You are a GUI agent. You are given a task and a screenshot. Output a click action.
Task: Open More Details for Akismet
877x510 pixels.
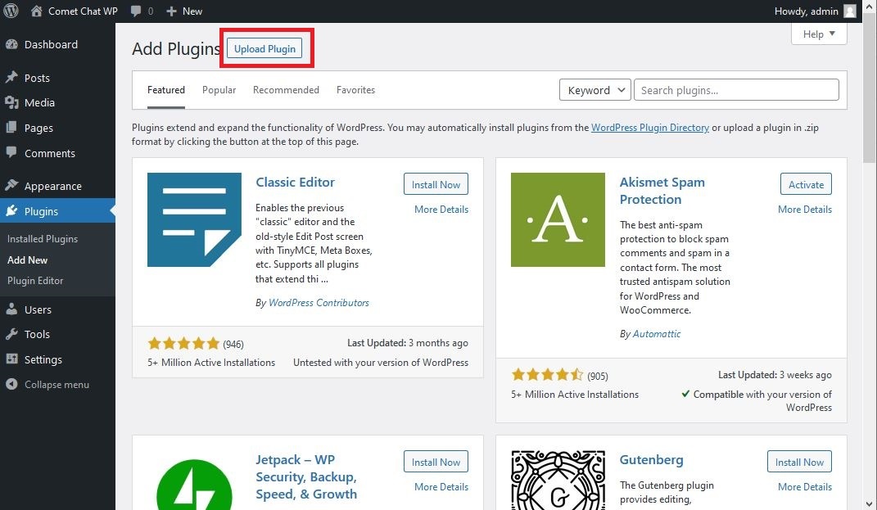pos(805,209)
